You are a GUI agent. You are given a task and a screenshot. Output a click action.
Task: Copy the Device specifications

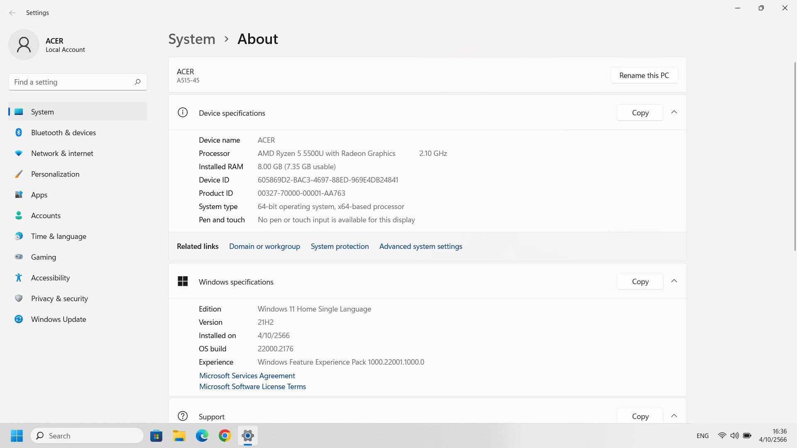click(x=640, y=112)
